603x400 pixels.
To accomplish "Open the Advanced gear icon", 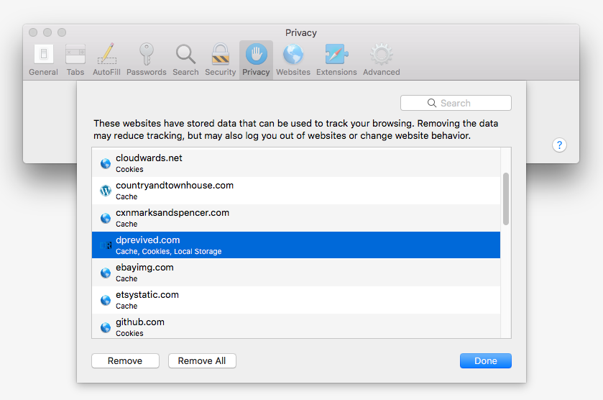I will tap(382, 54).
